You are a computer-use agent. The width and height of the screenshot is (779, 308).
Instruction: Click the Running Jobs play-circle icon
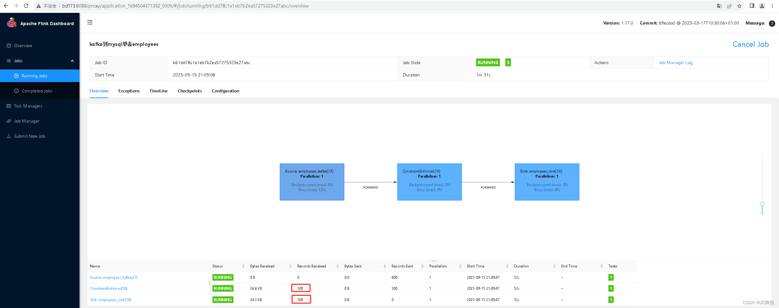pyautogui.click(x=16, y=76)
